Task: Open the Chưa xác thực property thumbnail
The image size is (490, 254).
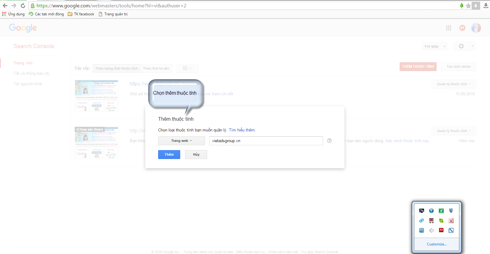Action: 97,142
